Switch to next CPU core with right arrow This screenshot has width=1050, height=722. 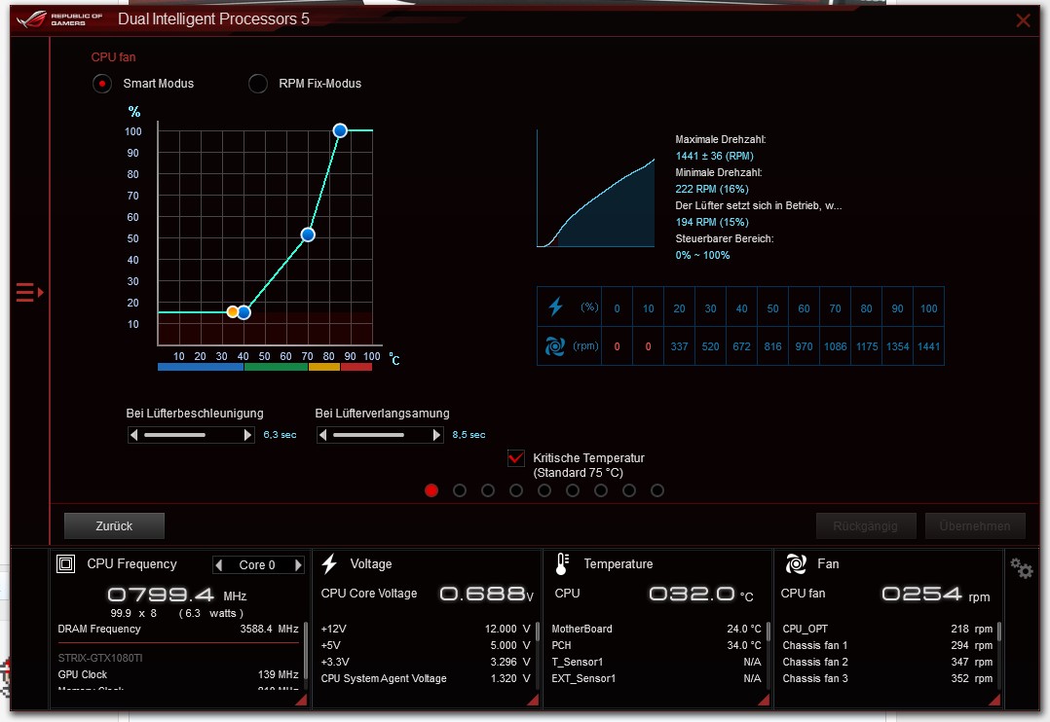tap(298, 564)
